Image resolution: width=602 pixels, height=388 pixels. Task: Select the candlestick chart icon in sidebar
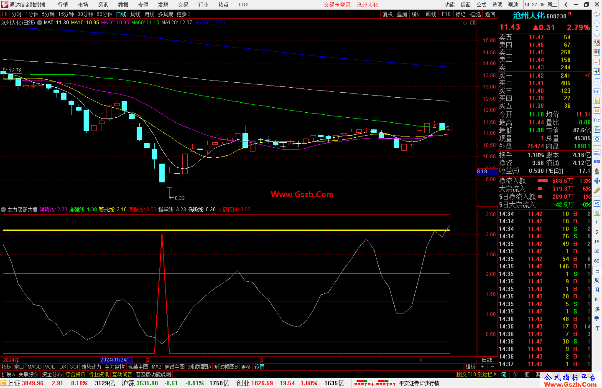click(x=597, y=72)
